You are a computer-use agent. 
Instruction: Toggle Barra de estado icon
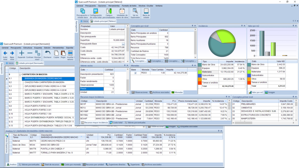click(146, 11)
